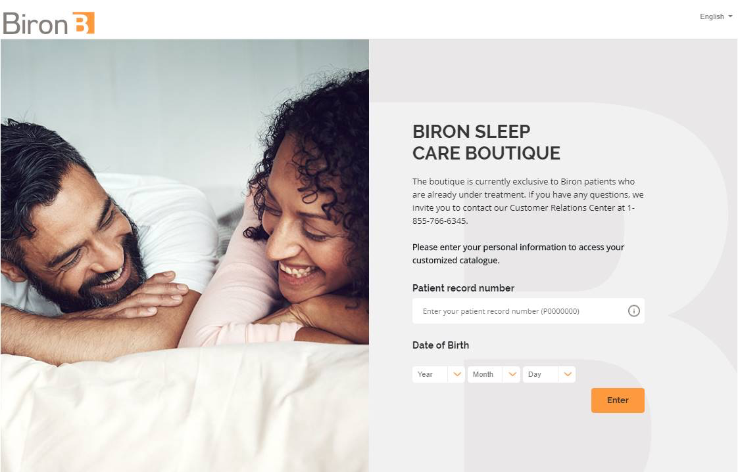Click the Patient record number label
The image size is (738, 472).
coord(463,288)
